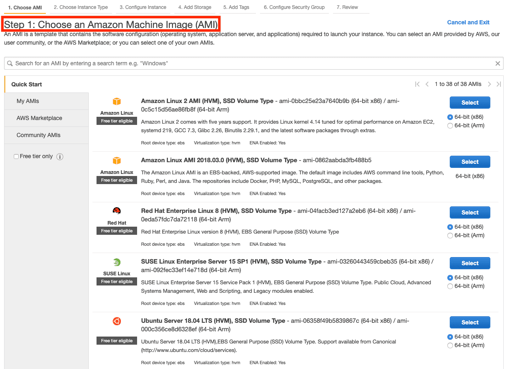Switch to 6. Configure Security Group tab
The height and width of the screenshot is (369, 511).
[x=294, y=7]
